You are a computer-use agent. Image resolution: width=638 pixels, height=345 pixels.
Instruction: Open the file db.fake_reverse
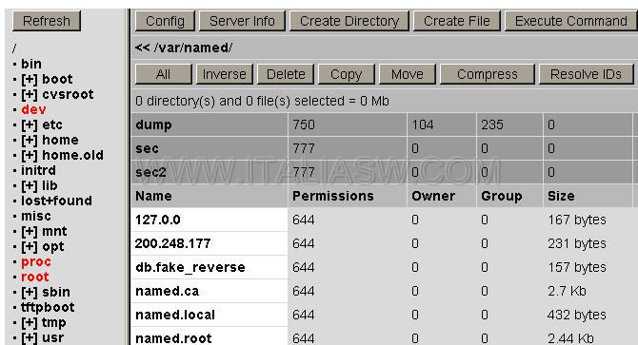click(x=190, y=267)
